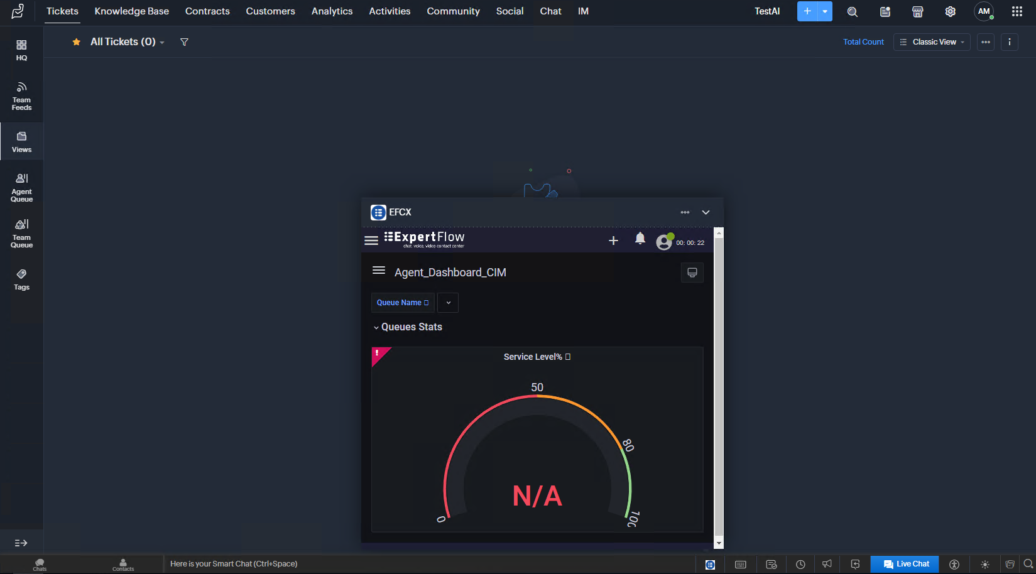
Task: Toggle the theme brightness icon in the status bar
Action: [x=985, y=564]
